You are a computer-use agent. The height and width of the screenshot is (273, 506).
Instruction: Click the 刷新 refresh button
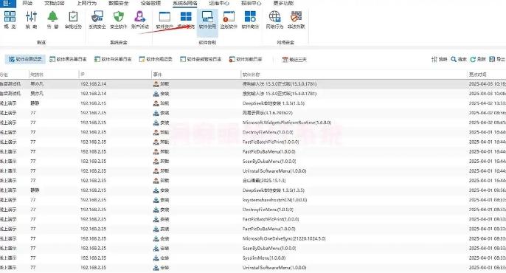pos(478,59)
